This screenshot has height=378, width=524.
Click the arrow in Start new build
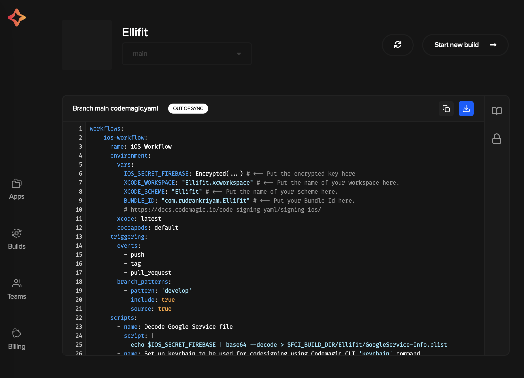coord(493,45)
